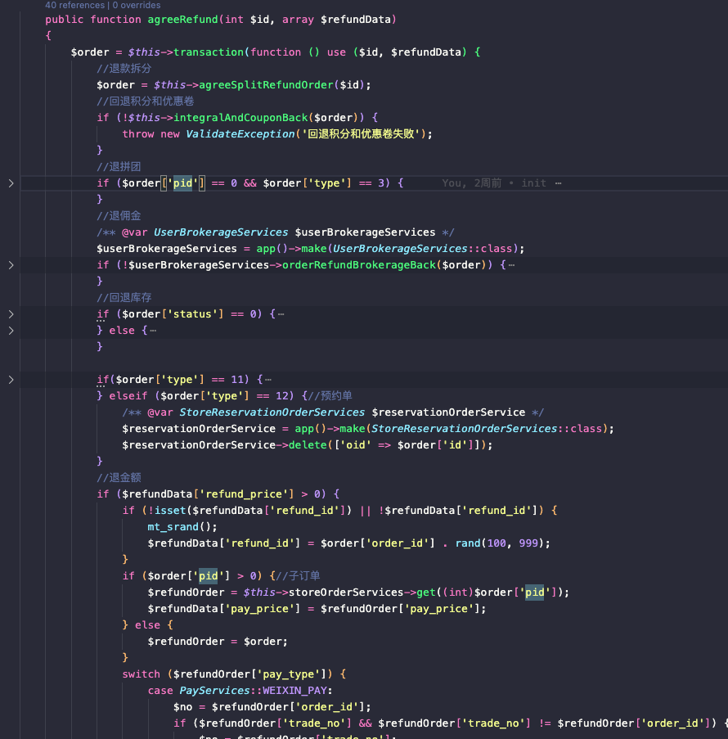Expand folded block at pid == 0 condition
Image resolution: width=728 pixels, height=739 pixels.
(x=11, y=183)
